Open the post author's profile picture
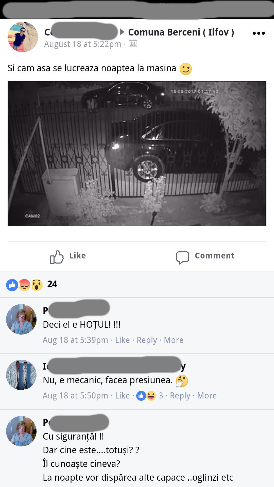The width and height of the screenshot is (274, 487). 23,37
